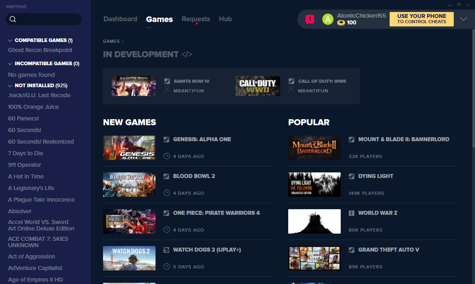Click the main page vertical scrollbar
475x284 pixels.
coord(473,88)
